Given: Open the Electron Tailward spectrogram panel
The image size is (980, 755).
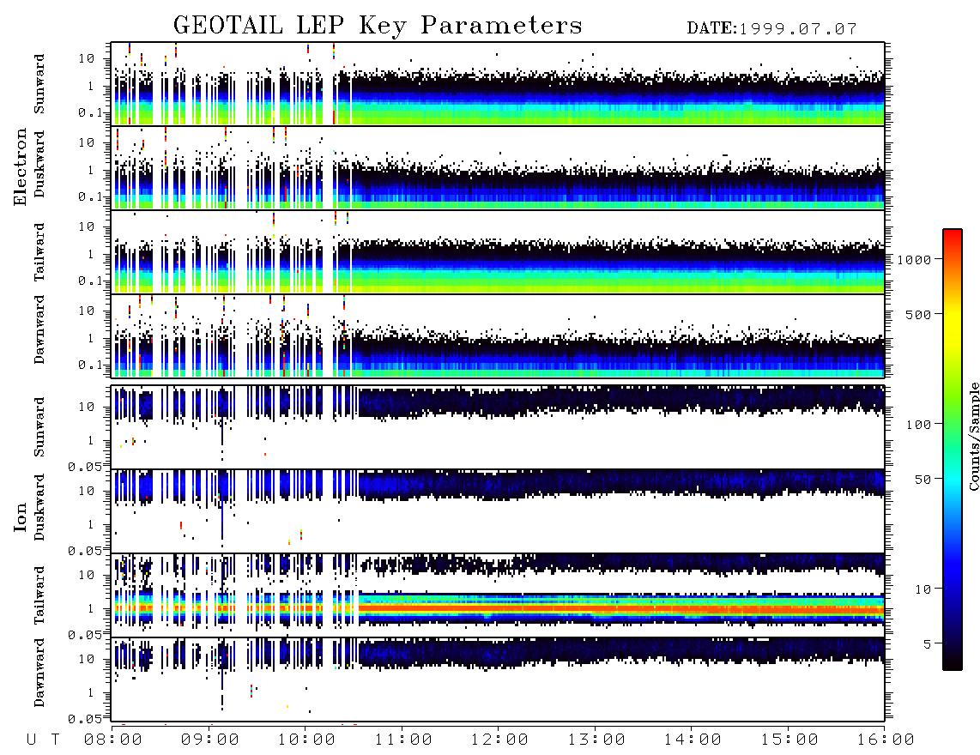Looking at the screenshot, I should (498, 252).
